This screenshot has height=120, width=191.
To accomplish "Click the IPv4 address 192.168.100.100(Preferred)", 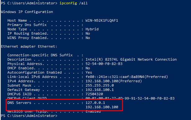I will 114,81.
